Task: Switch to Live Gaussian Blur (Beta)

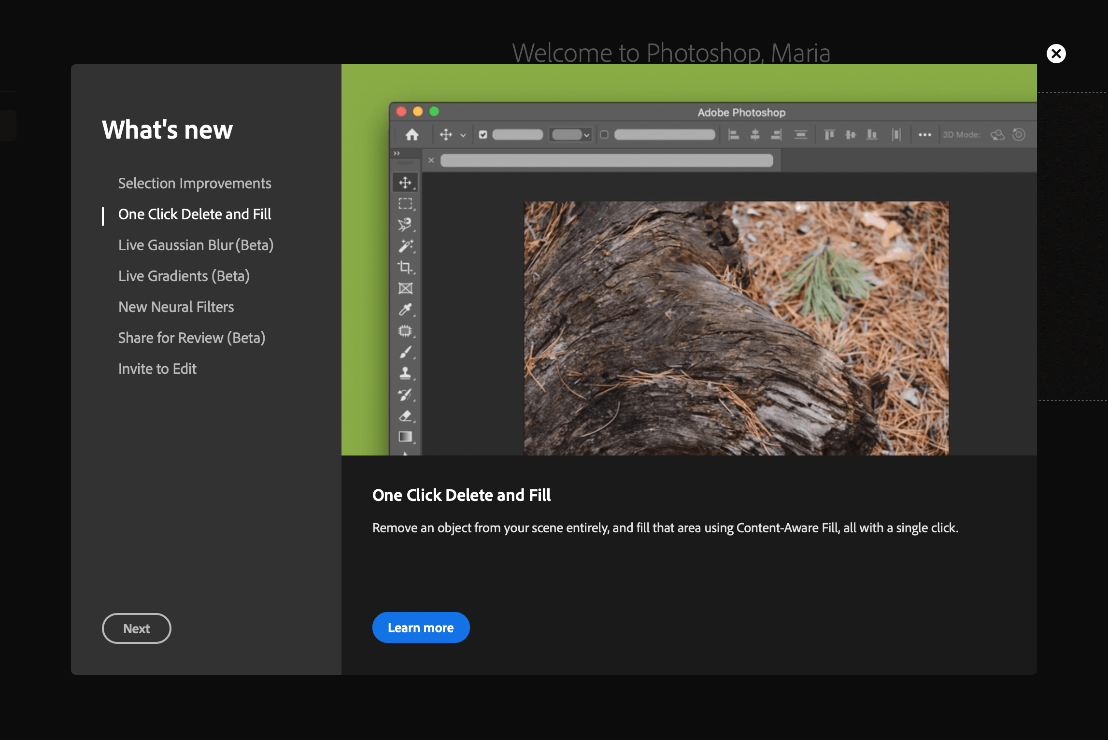Action: (196, 245)
